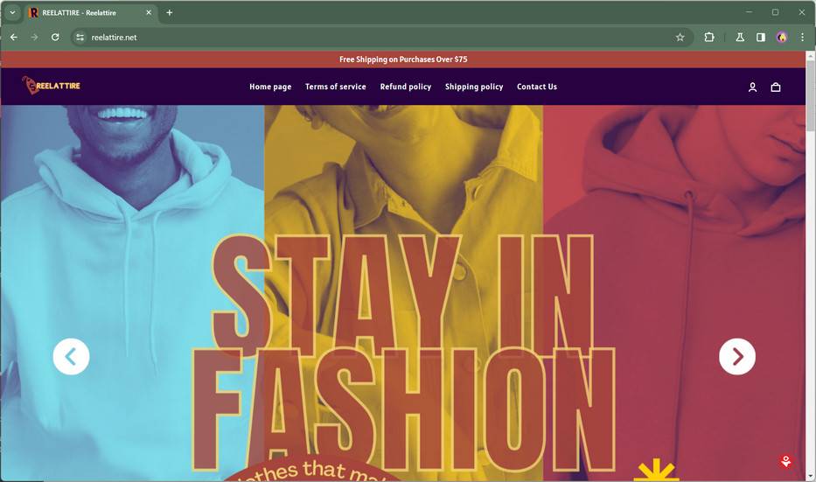Go to previous slide in carousel
This screenshot has height=482, width=816.
(x=72, y=357)
